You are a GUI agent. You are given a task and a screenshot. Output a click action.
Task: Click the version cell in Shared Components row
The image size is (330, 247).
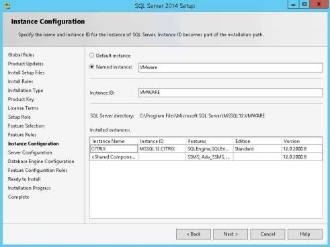tap(302, 157)
